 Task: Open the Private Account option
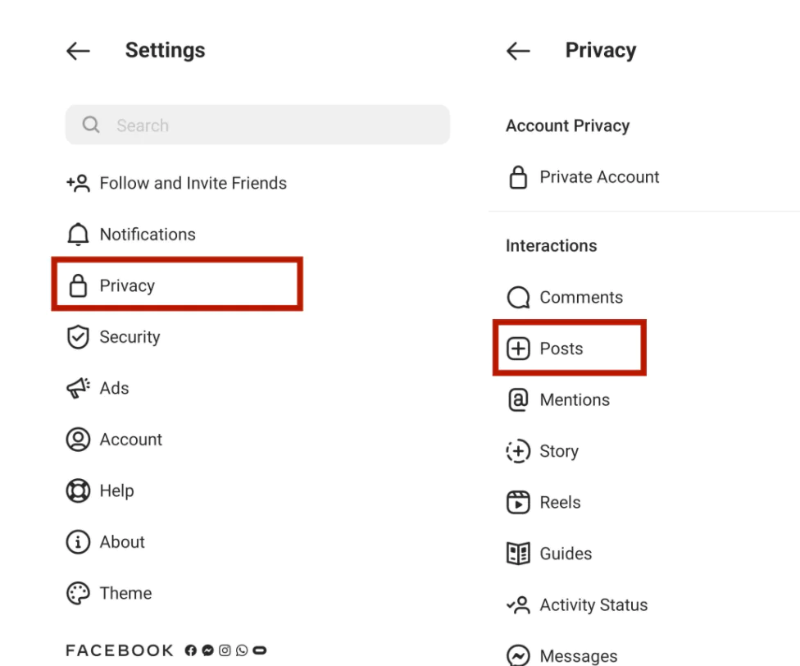[598, 177]
